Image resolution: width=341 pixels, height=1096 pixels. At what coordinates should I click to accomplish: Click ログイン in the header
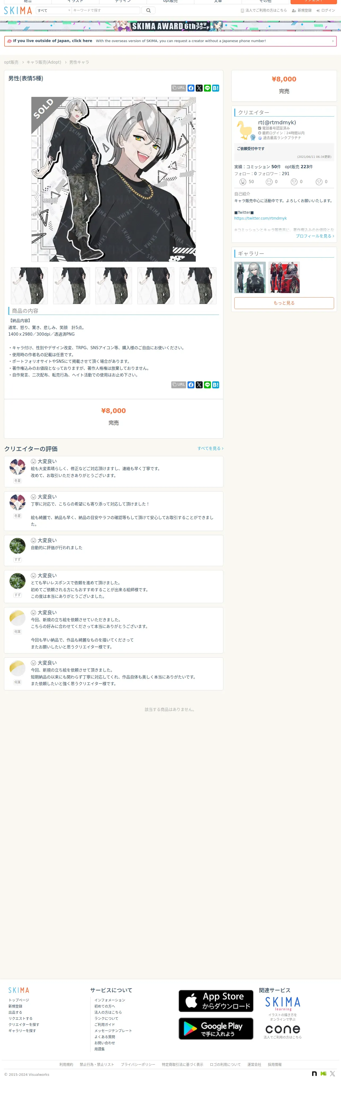[x=326, y=10]
